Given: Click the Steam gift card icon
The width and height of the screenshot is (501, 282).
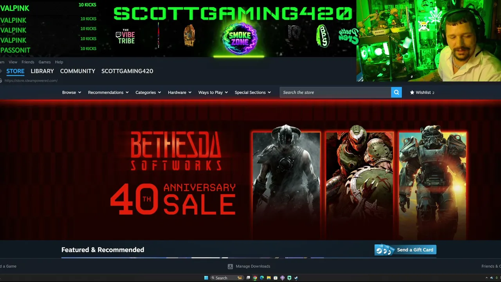Looking at the screenshot, I should pyautogui.click(x=384, y=250).
